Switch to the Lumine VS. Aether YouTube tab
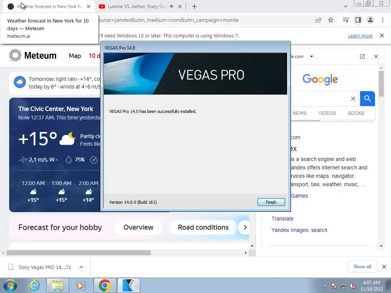Image resolution: width=391 pixels, height=293 pixels. pyautogui.click(x=136, y=6)
